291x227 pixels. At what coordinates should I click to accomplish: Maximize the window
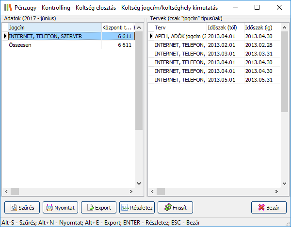point(257,8)
